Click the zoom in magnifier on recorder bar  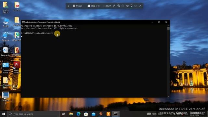coord(119,6)
